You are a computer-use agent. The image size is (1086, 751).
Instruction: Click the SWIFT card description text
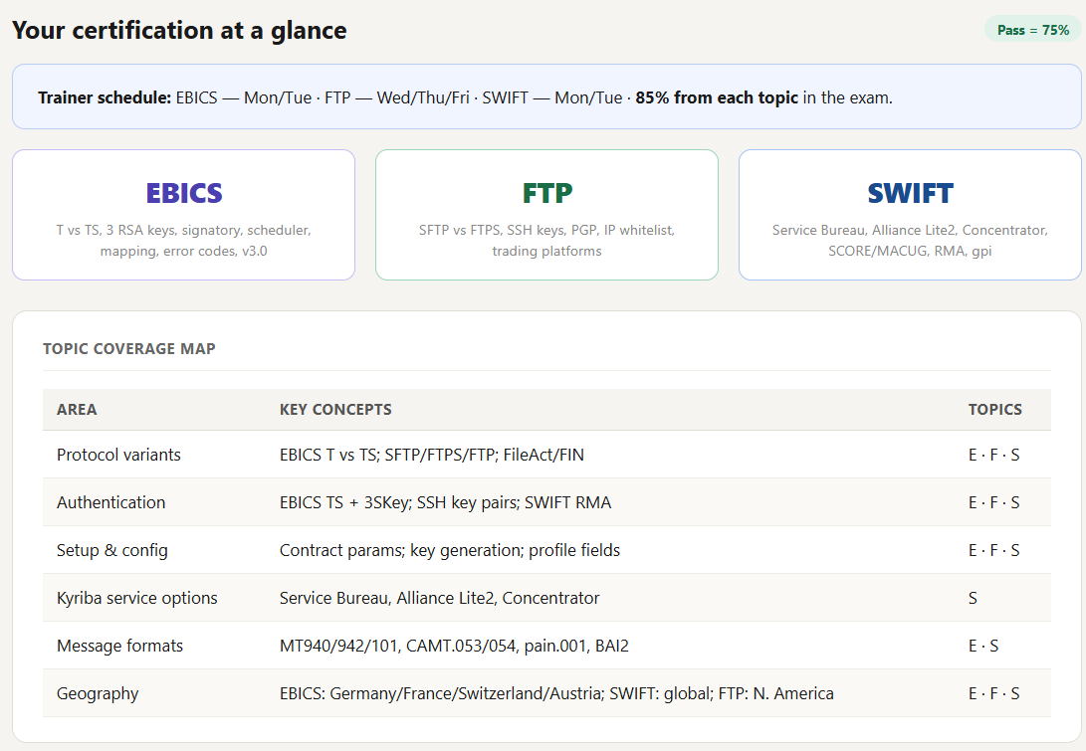pos(910,240)
